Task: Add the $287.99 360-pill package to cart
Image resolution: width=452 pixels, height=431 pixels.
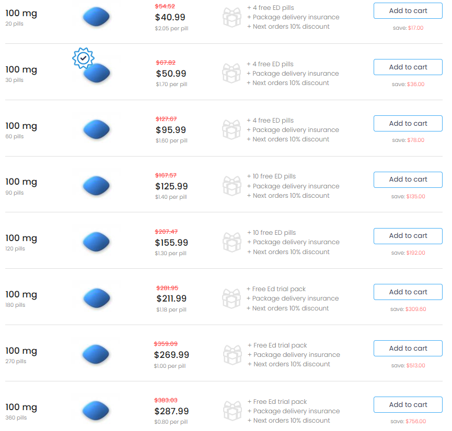Action: pyautogui.click(x=408, y=405)
